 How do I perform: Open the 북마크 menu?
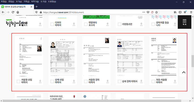[35, 2]
